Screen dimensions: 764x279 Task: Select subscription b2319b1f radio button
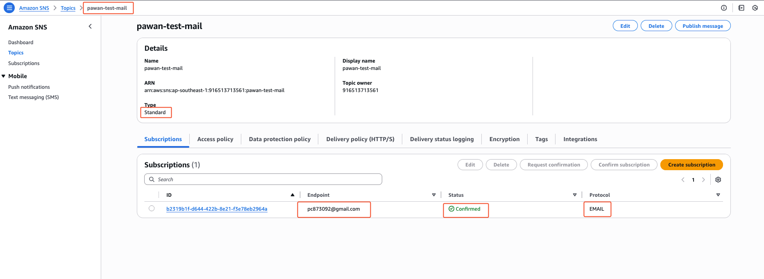[x=152, y=208]
